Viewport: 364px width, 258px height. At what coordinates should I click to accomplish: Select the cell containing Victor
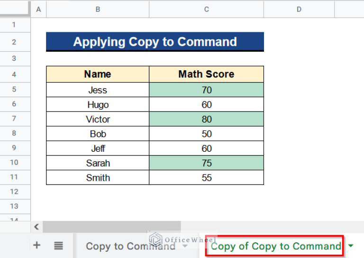pos(98,119)
